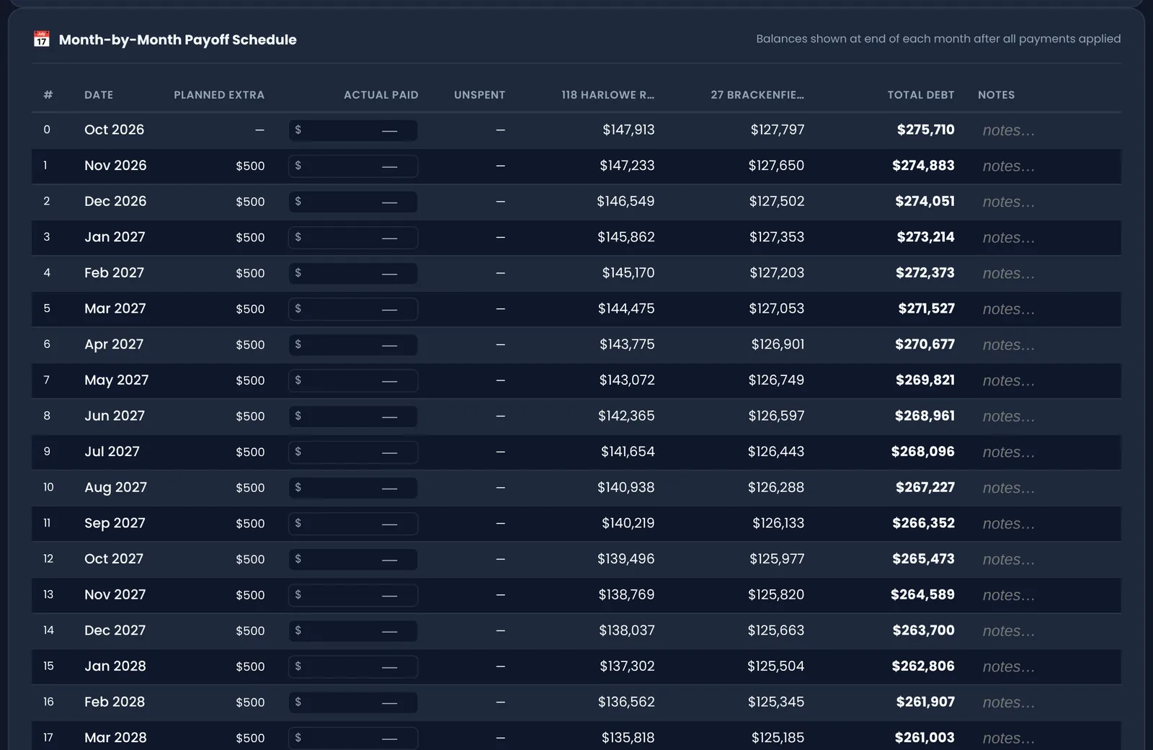This screenshot has width=1153, height=750.
Task: Select the Harlowe balance $140,938
Action: [626, 487]
